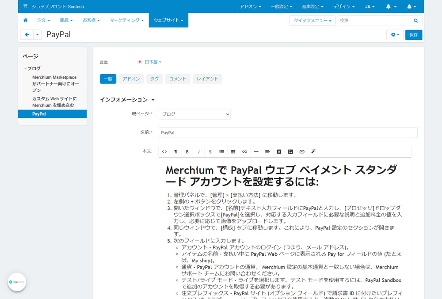
Task: Open the 注文 menu
Action: [x=43, y=20]
